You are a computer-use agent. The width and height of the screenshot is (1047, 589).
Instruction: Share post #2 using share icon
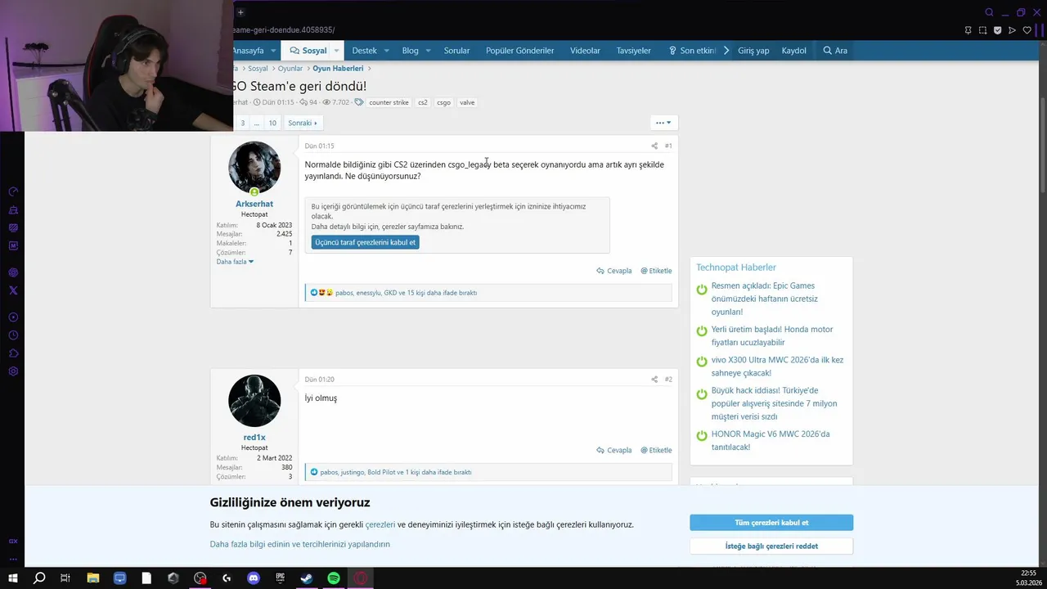pyautogui.click(x=654, y=380)
